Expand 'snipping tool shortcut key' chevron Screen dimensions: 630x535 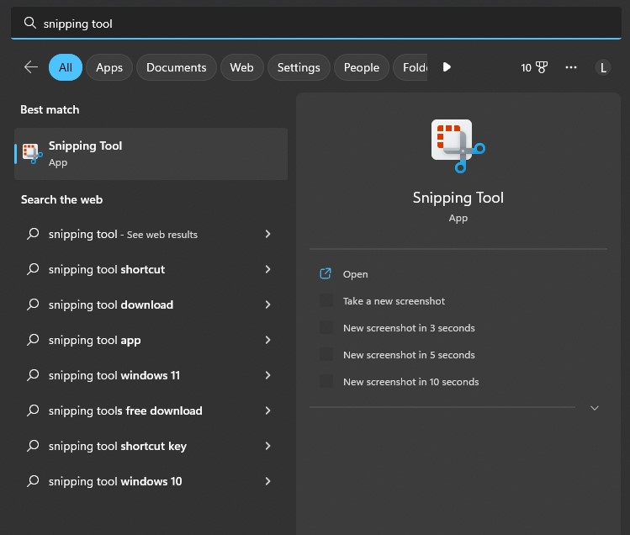pyautogui.click(x=268, y=446)
